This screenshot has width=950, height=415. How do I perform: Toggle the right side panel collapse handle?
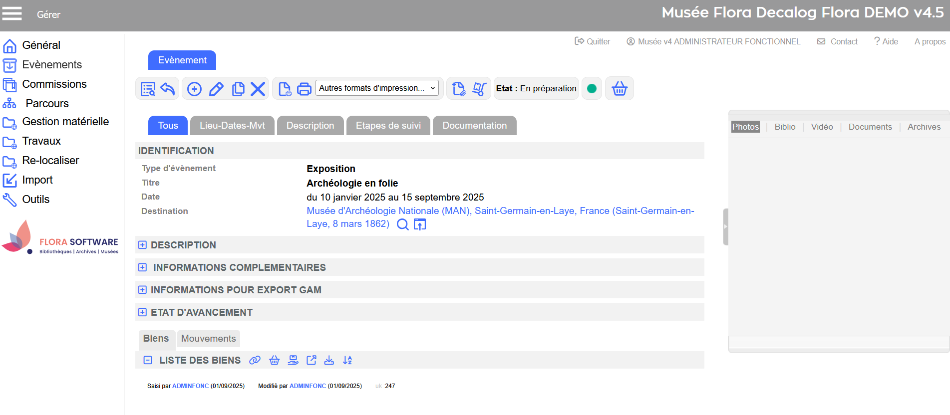[725, 226]
